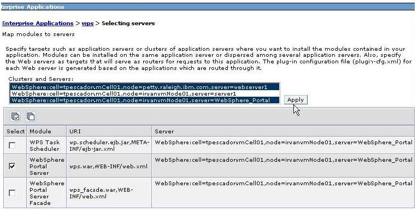418x212 pixels.
Task: Click the WebSphere Portal Server Facade module name
Action: tap(47, 193)
